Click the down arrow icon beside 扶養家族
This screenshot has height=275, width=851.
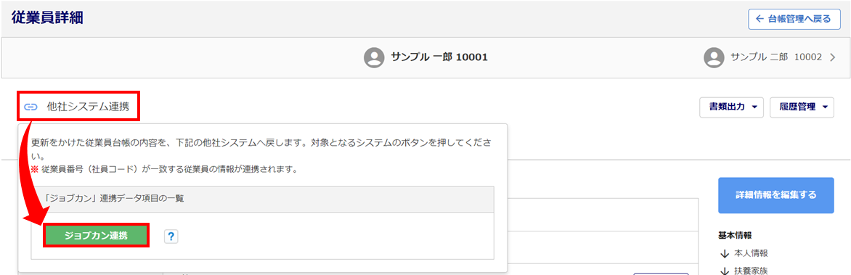723,271
